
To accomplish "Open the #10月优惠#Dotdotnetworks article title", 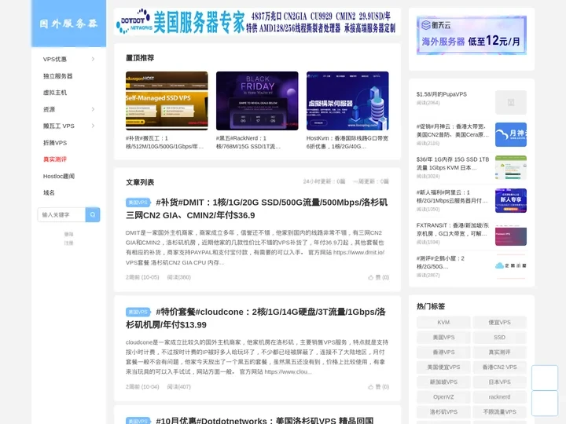I will pos(265,421).
